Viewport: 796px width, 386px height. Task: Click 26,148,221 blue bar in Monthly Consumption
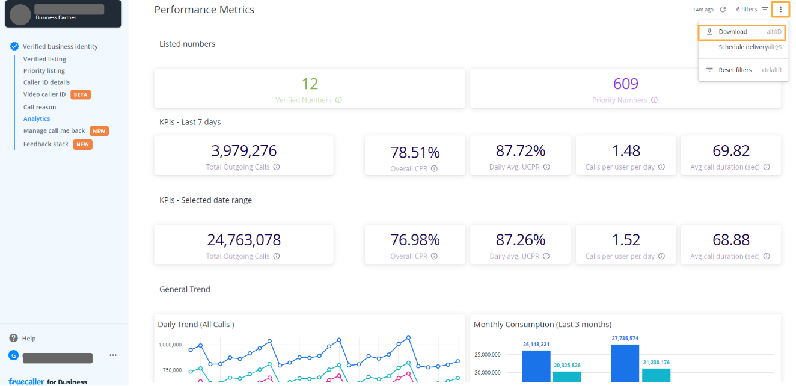tap(536, 366)
